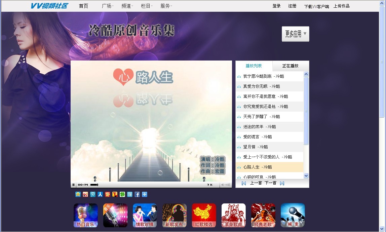Click the 登录 link
The width and height of the screenshot is (386, 232).
coord(276,6)
